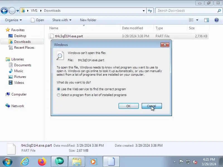Click the blank document taskbar button

coord(111,161)
